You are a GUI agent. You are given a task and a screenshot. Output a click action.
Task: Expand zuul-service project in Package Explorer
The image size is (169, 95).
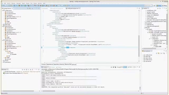coord(2,62)
